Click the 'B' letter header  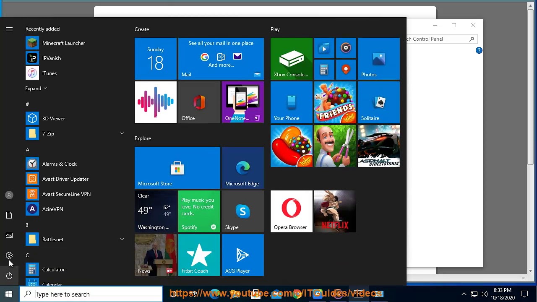point(27,225)
